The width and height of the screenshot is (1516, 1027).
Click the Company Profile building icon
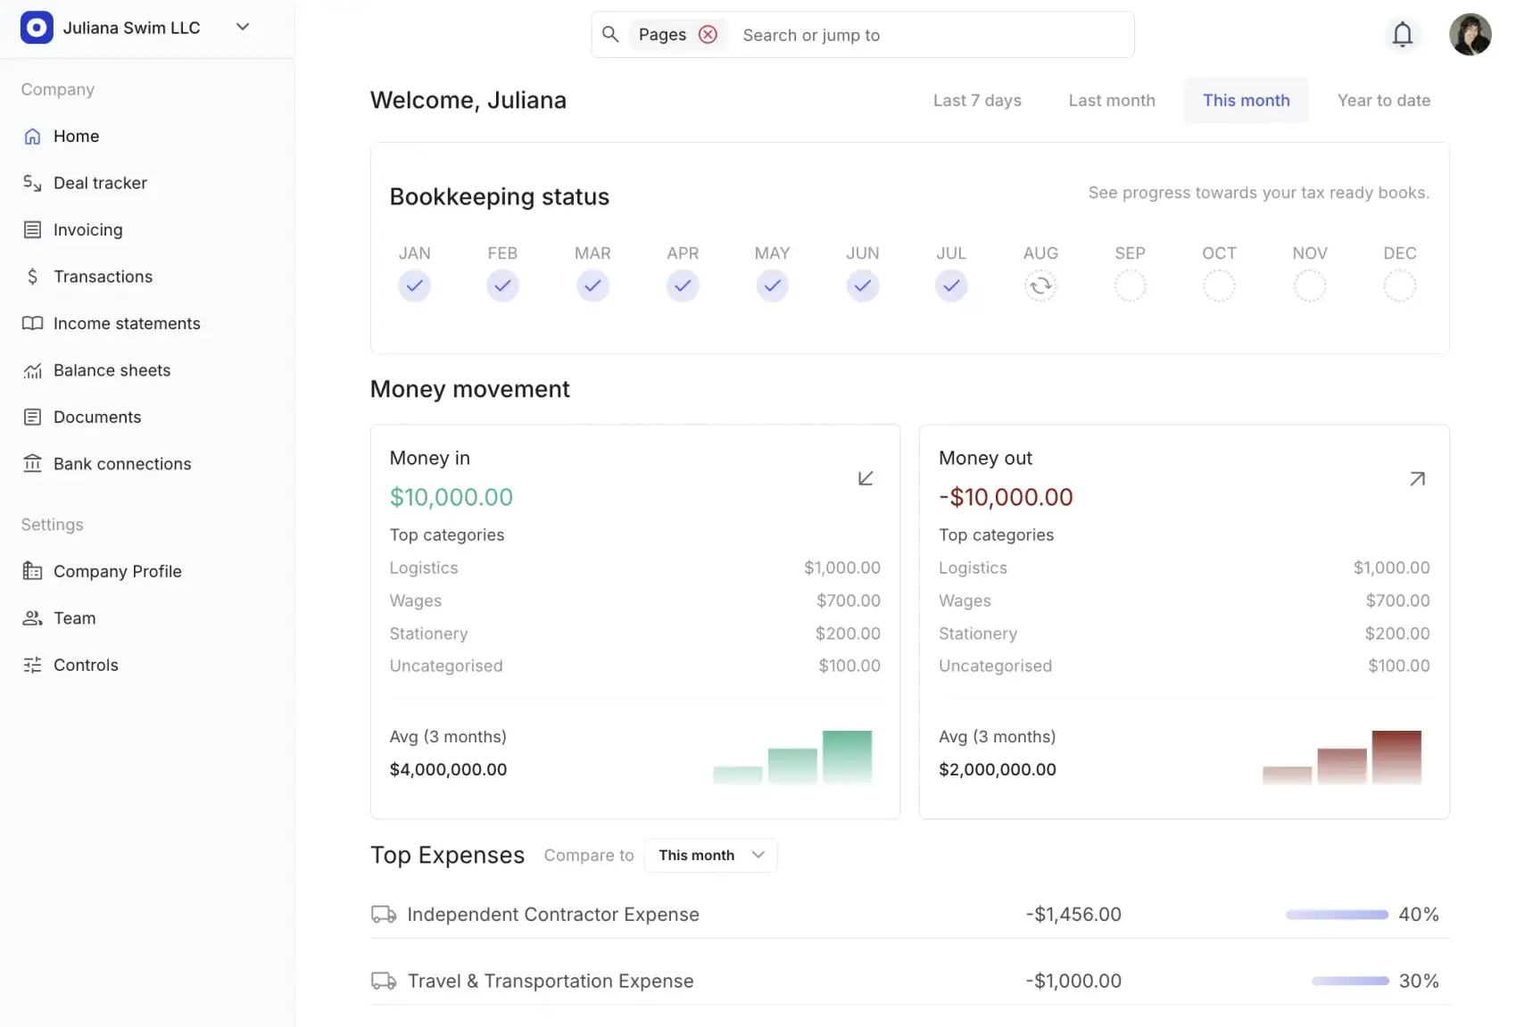pyautogui.click(x=33, y=571)
